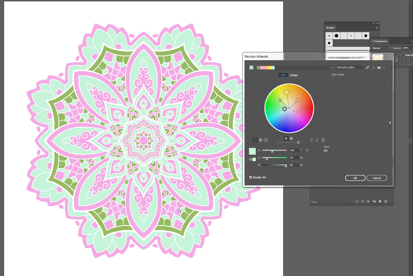The image size is (413, 276).
Task: Click the out-of-gamut cube warning icon
Action: click(x=250, y=159)
